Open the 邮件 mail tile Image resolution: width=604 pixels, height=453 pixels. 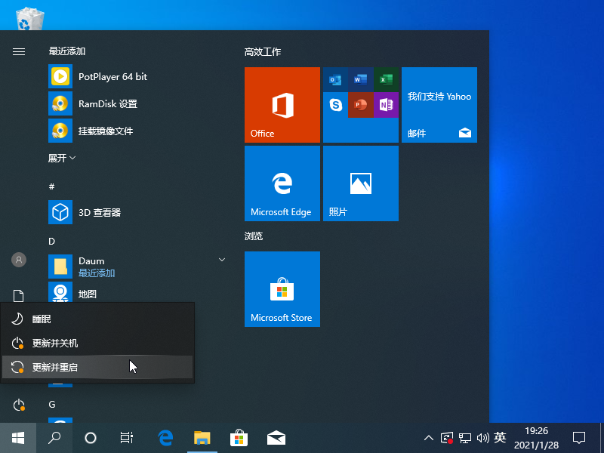439,105
